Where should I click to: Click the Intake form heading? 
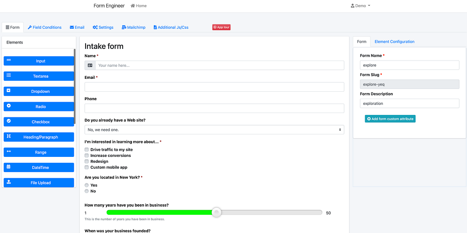[104, 46]
